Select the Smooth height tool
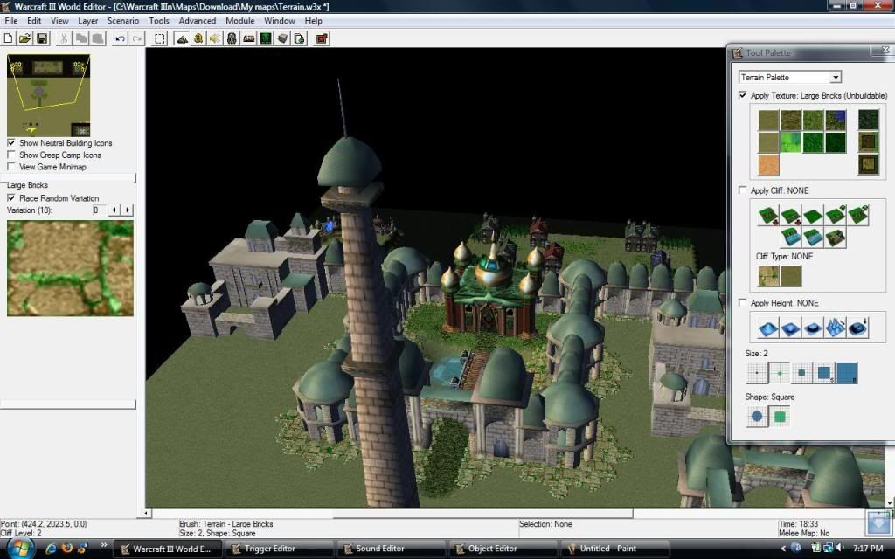 point(858,328)
